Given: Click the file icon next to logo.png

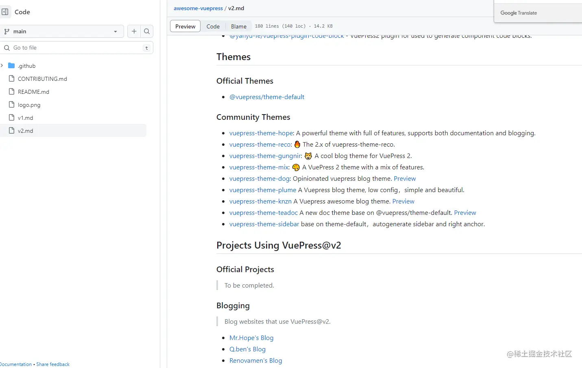Looking at the screenshot, I should point(12,105).
